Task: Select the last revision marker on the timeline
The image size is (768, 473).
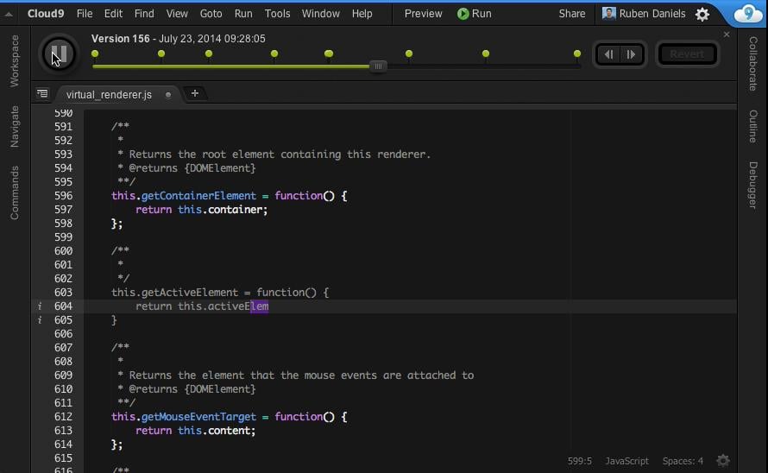Action: tap(577, 54)
